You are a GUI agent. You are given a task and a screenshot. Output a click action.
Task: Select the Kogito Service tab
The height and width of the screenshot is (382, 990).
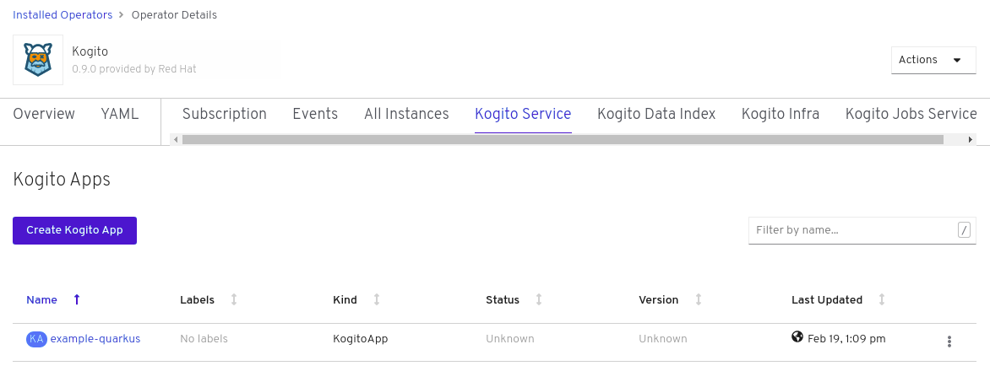[x=523, y=114]
